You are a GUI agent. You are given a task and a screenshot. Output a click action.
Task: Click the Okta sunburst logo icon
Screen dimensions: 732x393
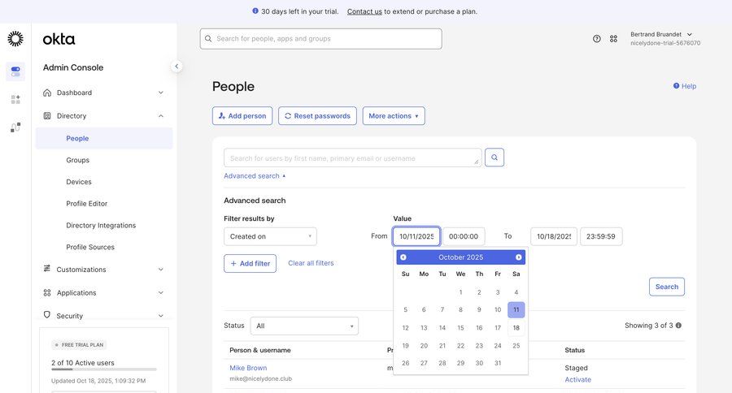click(x=15, y=39)
